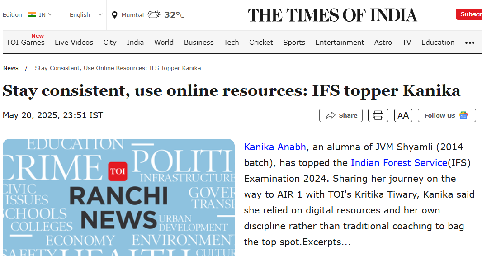Viewport: 482px width, 256px height.
Task: Click the Share button
Action: point(341,115)
